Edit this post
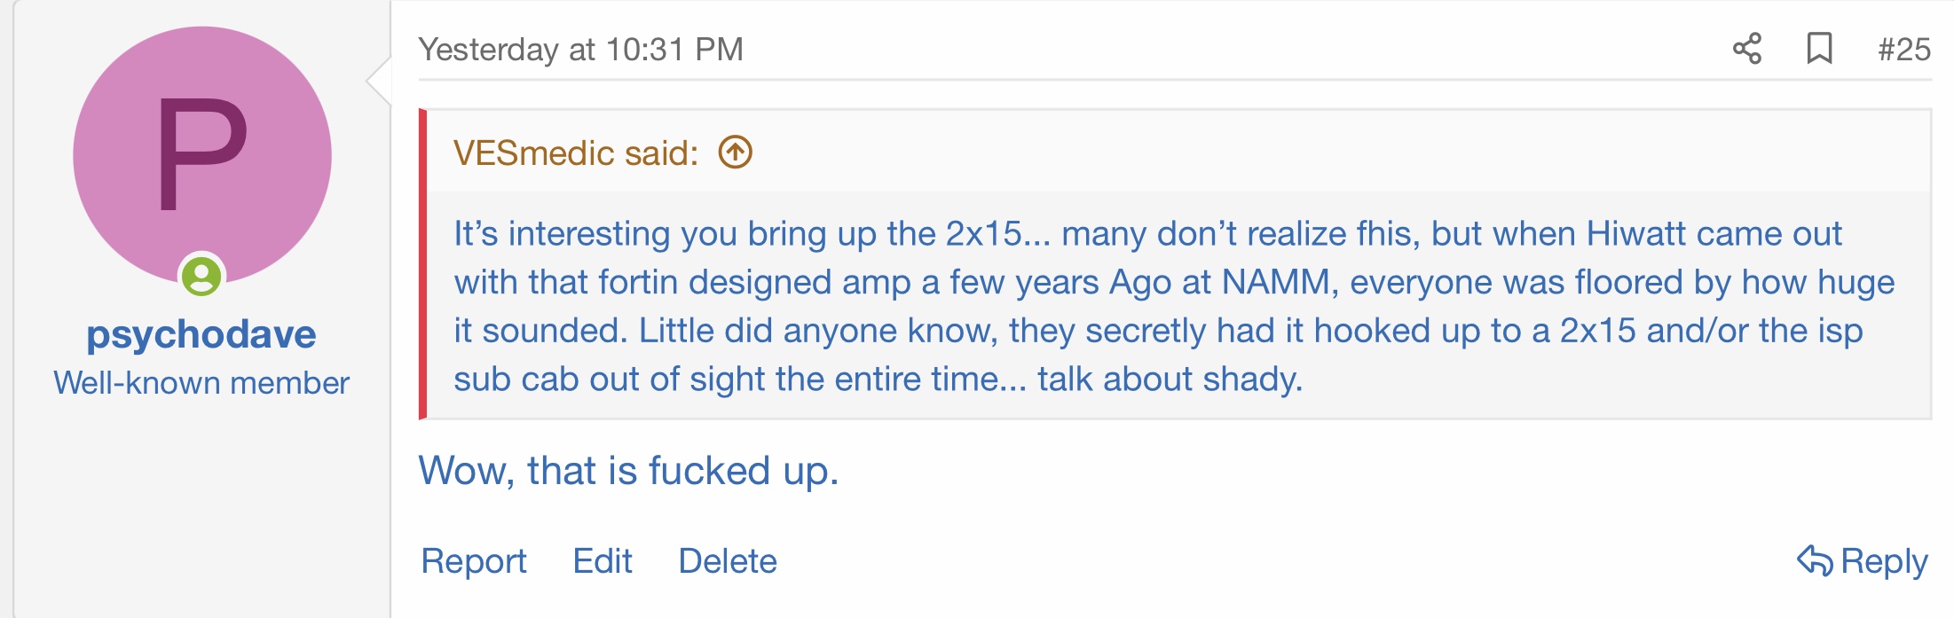The width and height of the screenshot is (1954, 618). (x=603, y=561)
